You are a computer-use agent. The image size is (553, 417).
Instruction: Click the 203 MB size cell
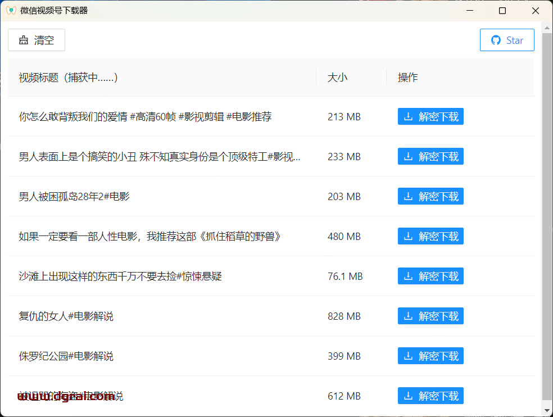click(x=344, y=196)
